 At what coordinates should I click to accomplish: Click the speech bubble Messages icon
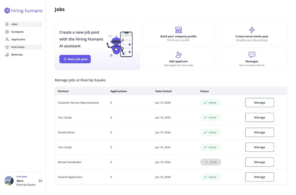[x=252, y=55]
